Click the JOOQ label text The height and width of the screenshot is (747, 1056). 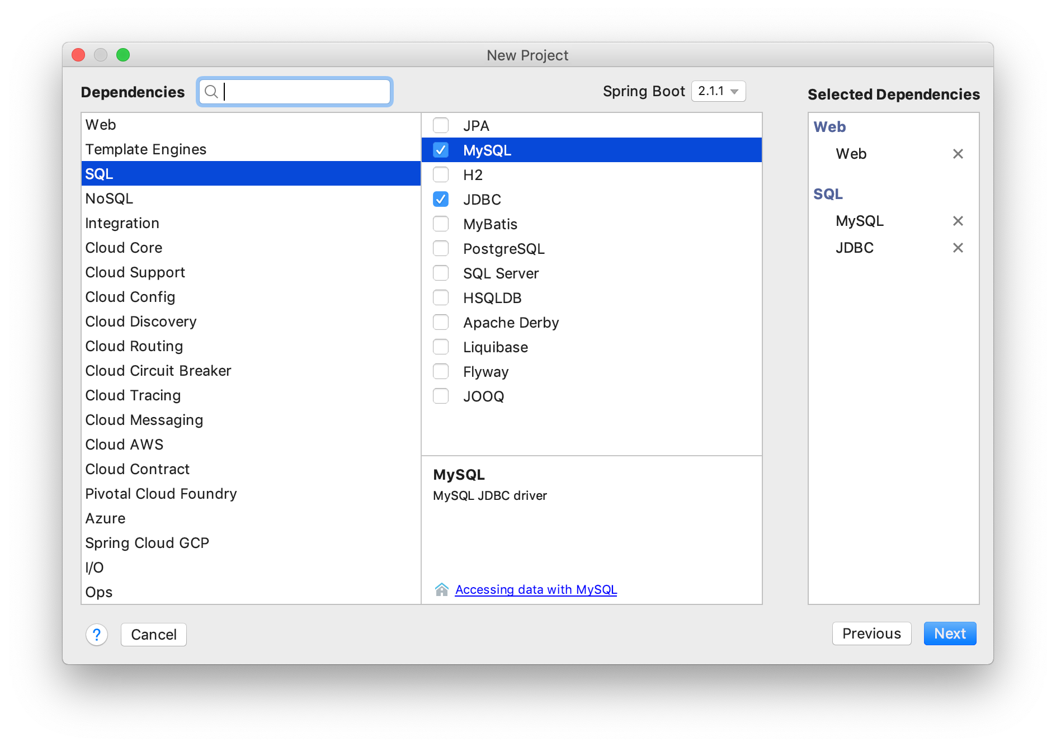[484, 396]
